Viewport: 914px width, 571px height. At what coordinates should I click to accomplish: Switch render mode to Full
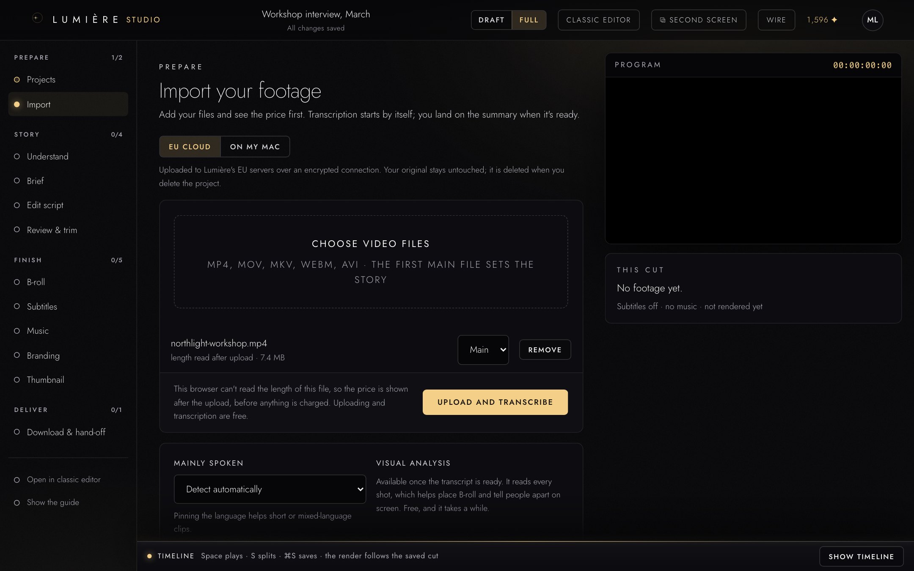tap(529, 20)
